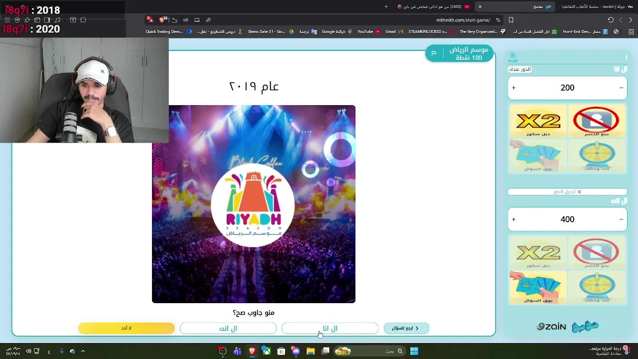Open the browser extensions grid icon
This screenshot has height=359, width=638.
tap(631, 31)
